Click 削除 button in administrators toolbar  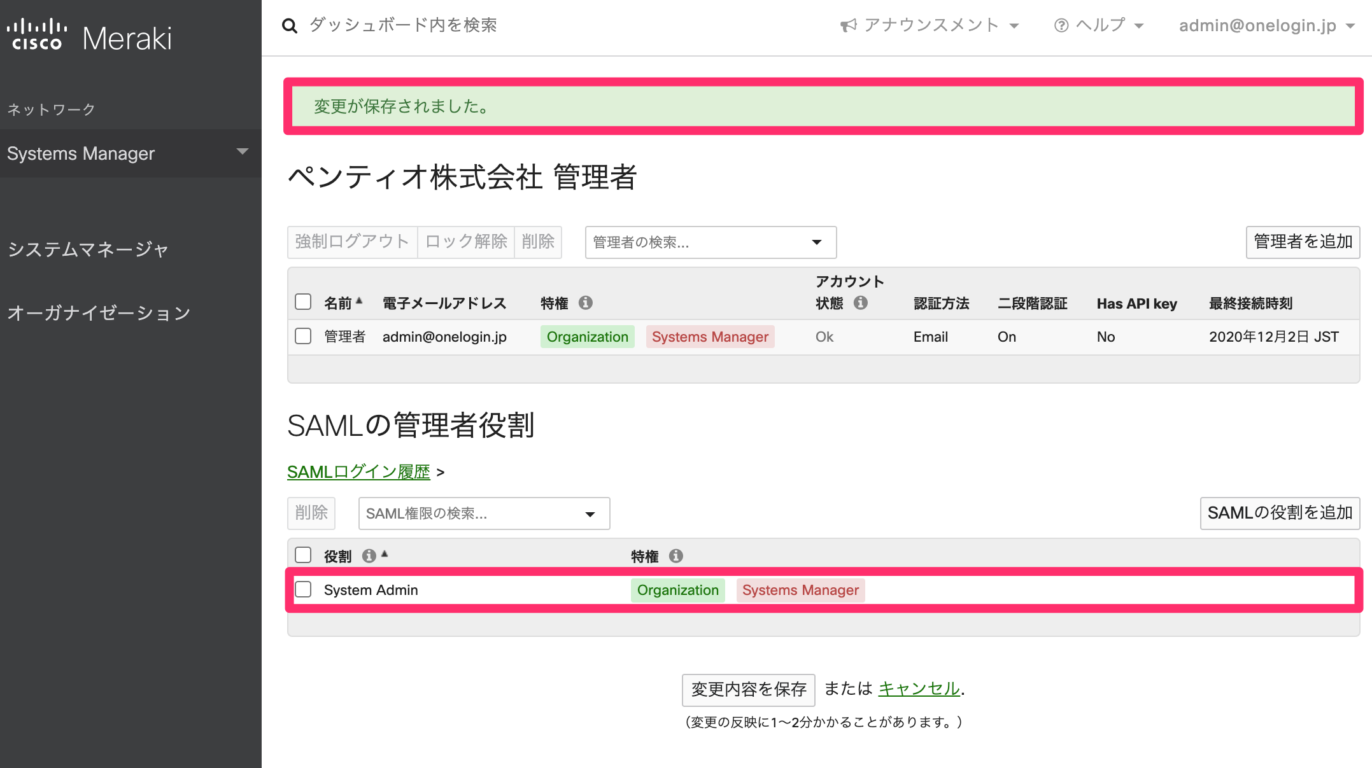pyautogui.click(x=538, y=242)
